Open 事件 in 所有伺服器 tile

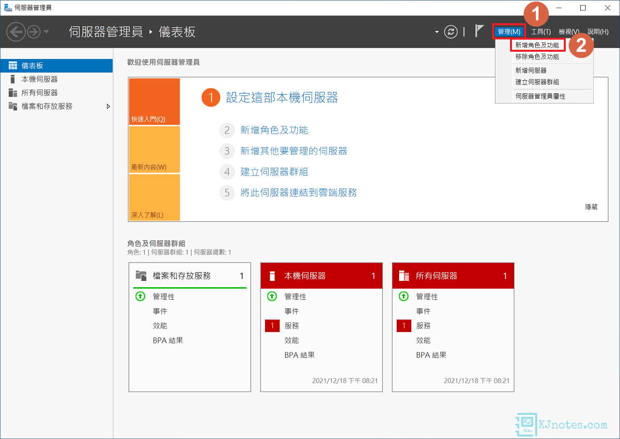[424, 311]
